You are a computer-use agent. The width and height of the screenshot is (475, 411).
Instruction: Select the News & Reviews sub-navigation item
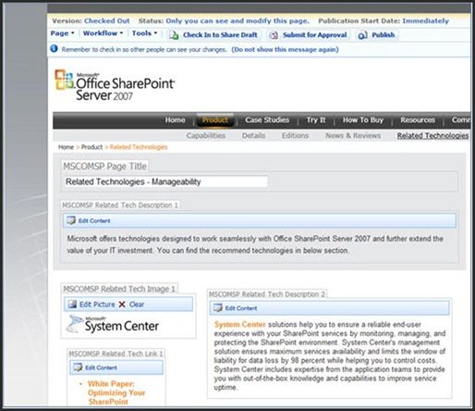[x=353, y=135]
